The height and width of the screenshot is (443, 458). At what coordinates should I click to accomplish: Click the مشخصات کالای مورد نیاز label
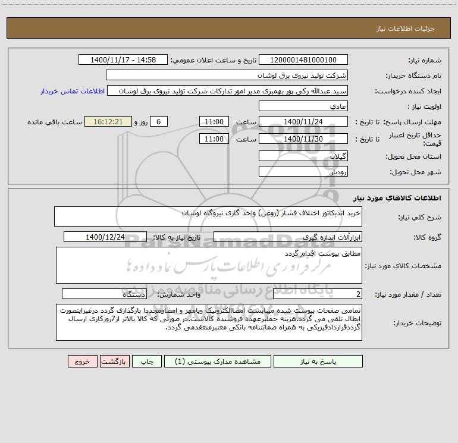403,266
